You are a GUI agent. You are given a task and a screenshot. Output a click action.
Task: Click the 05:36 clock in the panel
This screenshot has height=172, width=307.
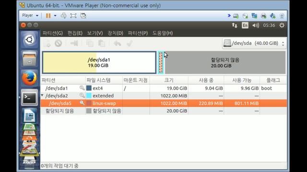[x=269, y=25]
